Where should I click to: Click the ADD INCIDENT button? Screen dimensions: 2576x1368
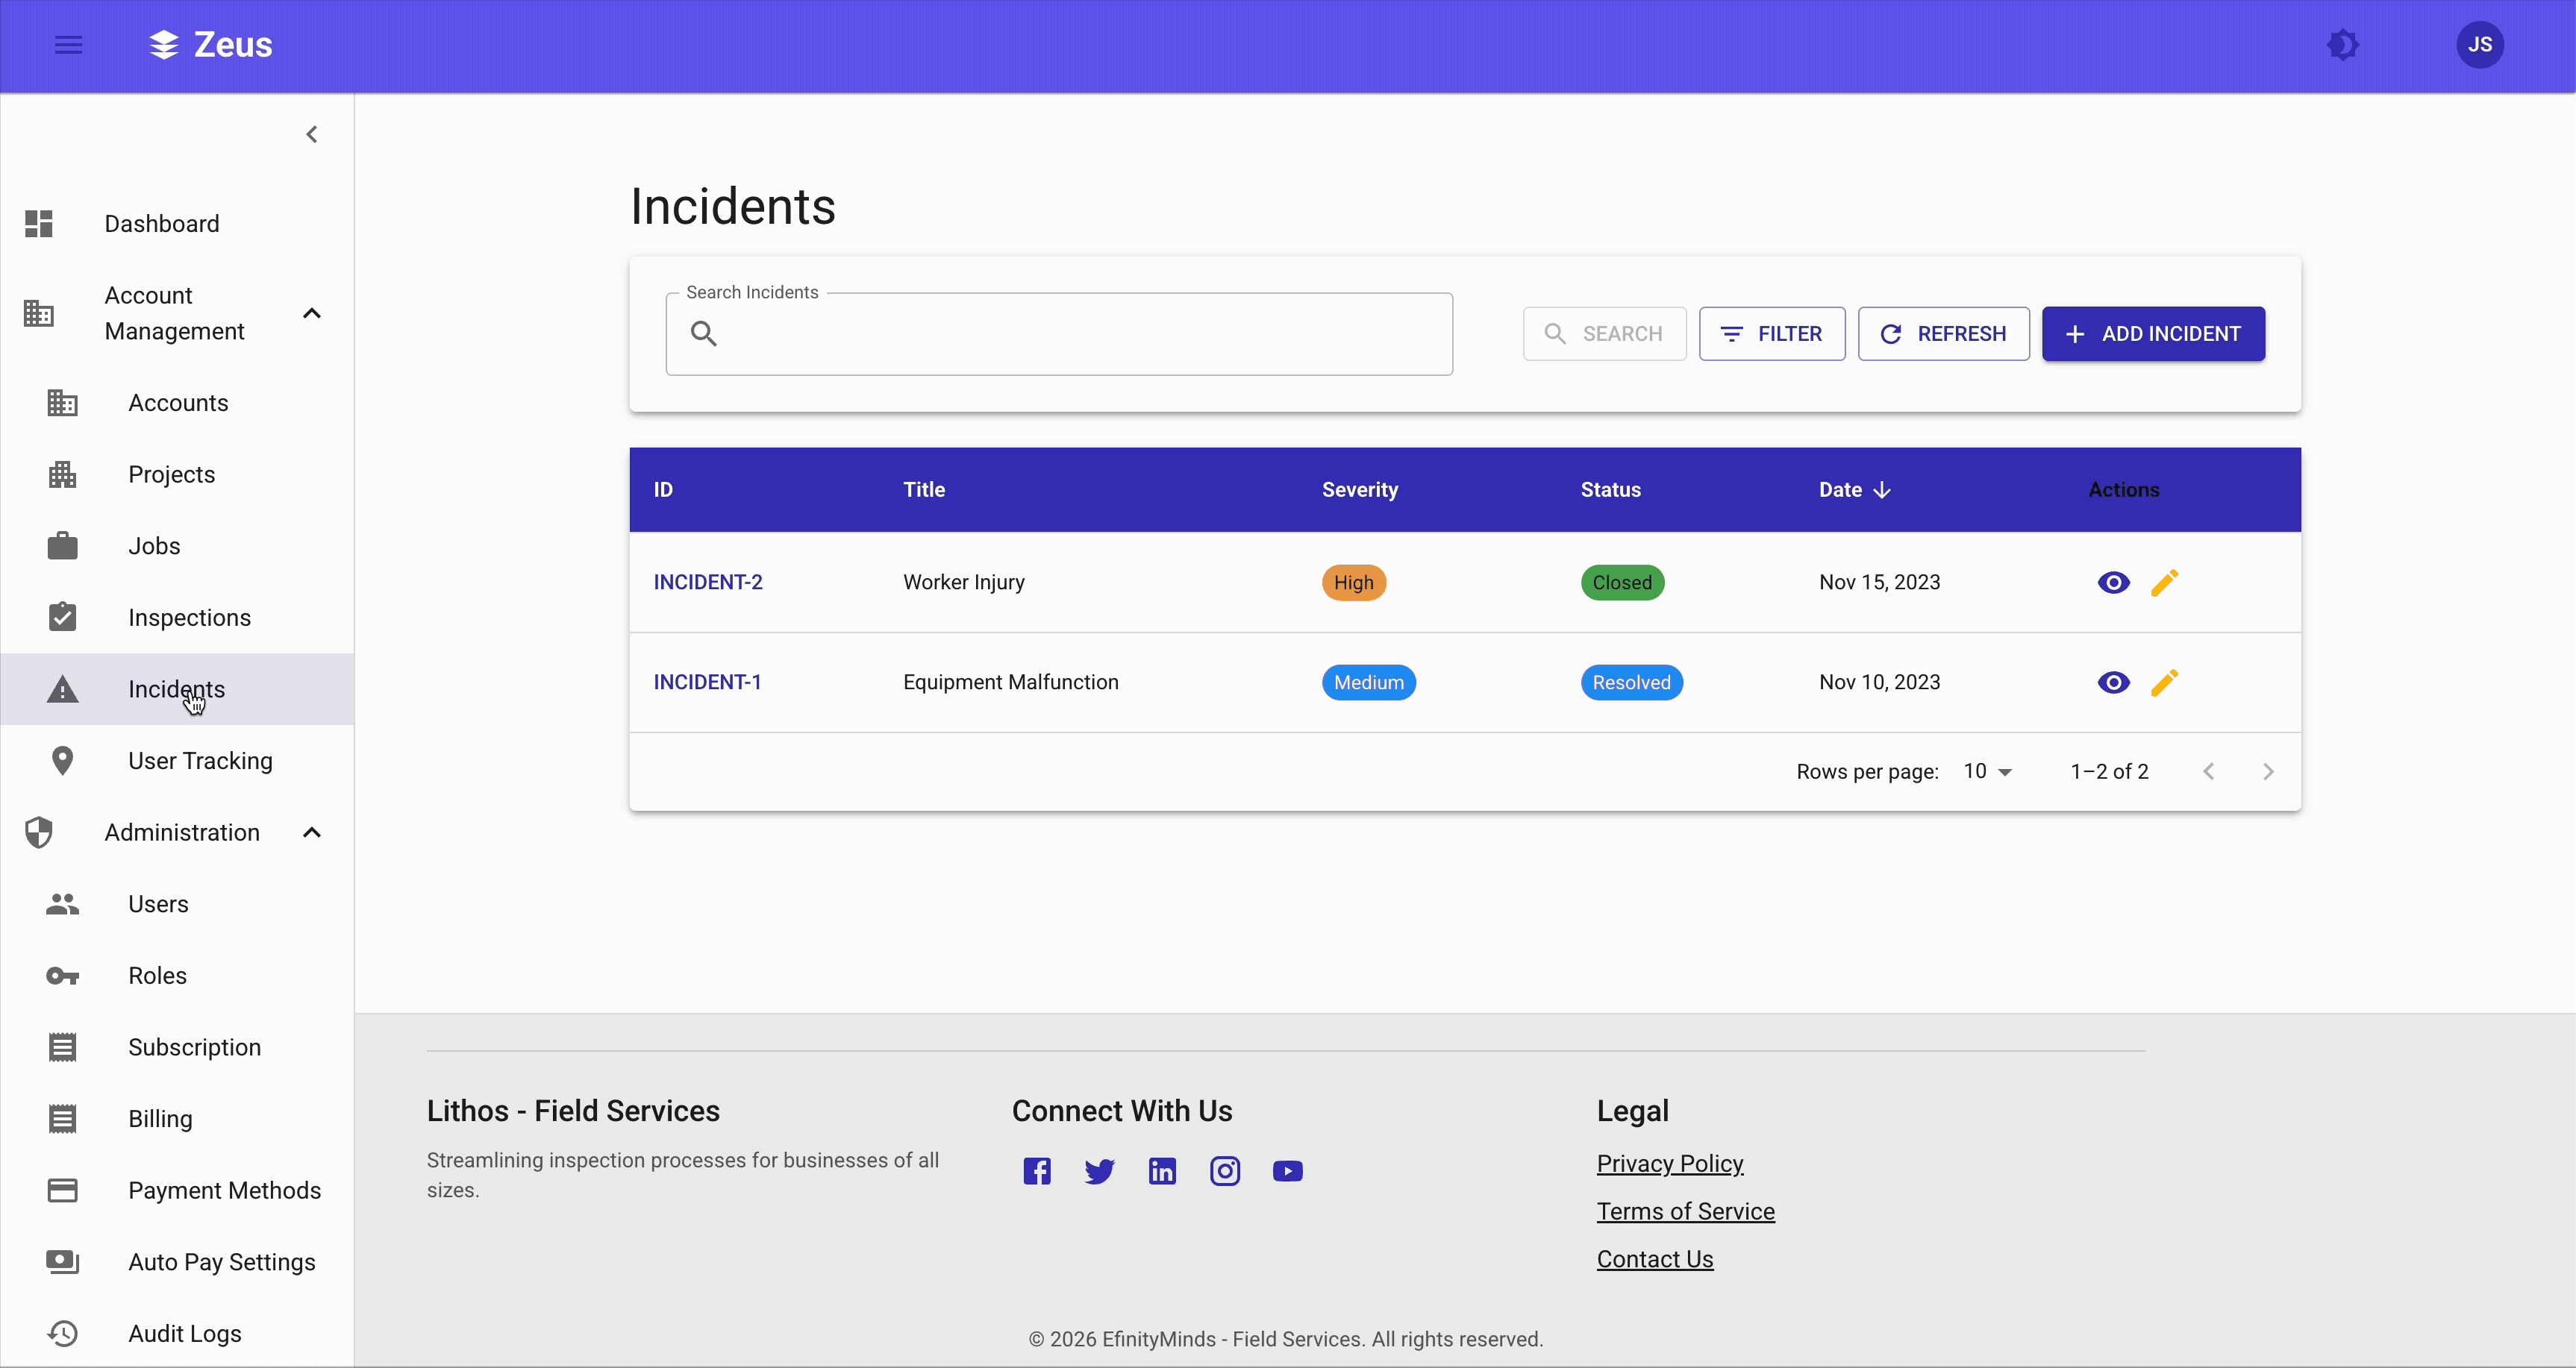pos(2153,333)
